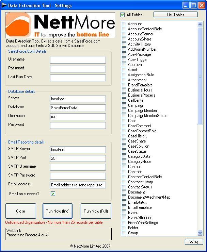Click the Database Server field showing localhost

tap(78, 99)
